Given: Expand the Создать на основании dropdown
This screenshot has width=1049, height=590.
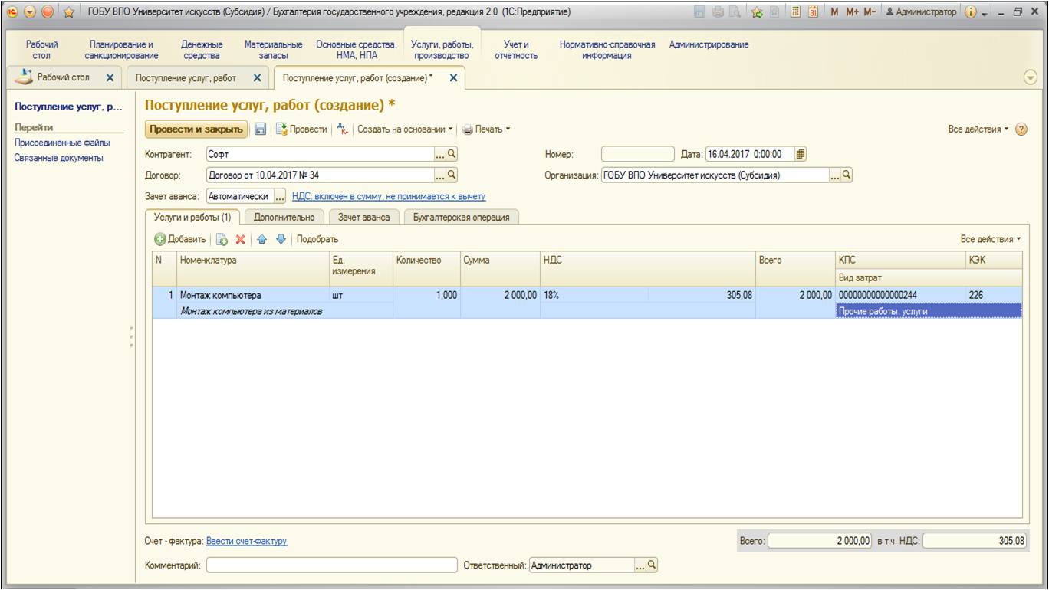Looking at the screenshot, I should 405,129.
